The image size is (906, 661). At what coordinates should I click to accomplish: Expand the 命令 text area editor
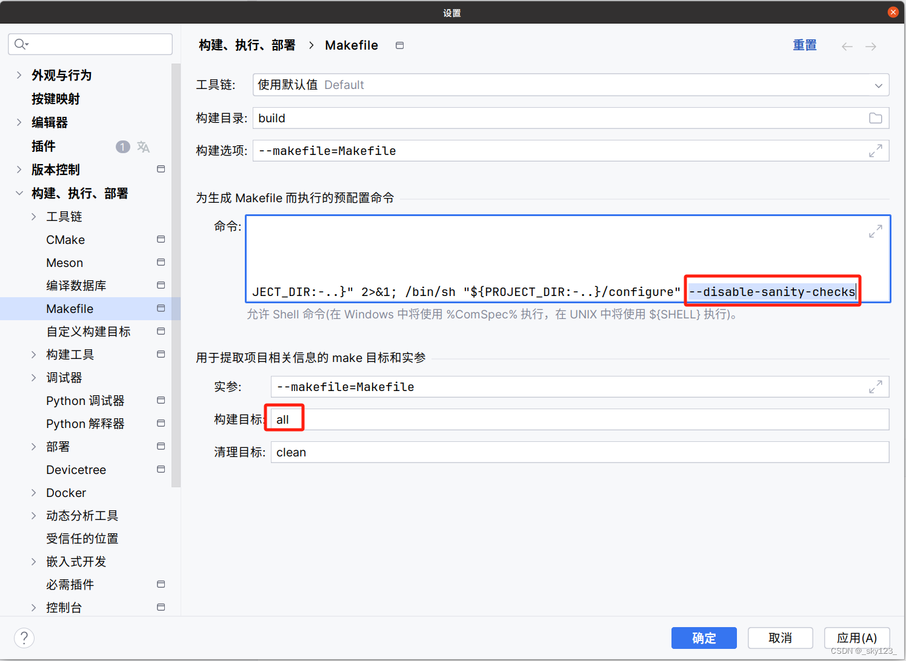pyautogui.click(x=875, y=231)
